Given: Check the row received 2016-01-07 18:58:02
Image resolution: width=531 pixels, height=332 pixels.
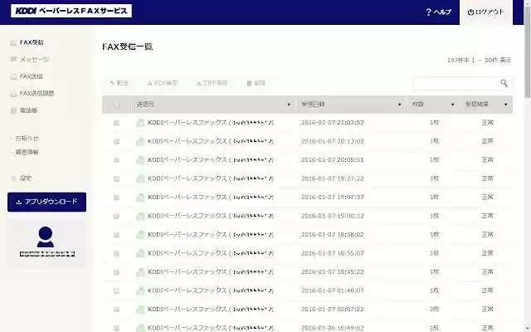Looking at the screenshot, I should tap(116, 235).
